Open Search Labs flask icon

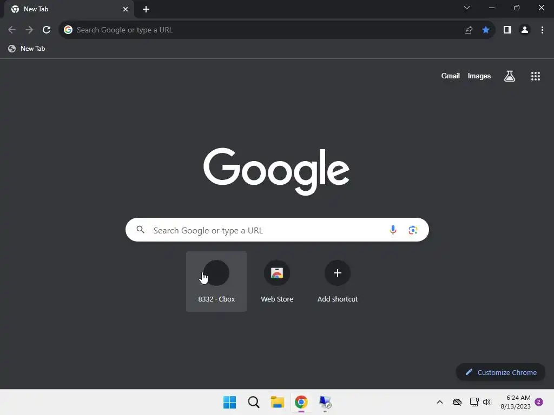tap(510, 76)
